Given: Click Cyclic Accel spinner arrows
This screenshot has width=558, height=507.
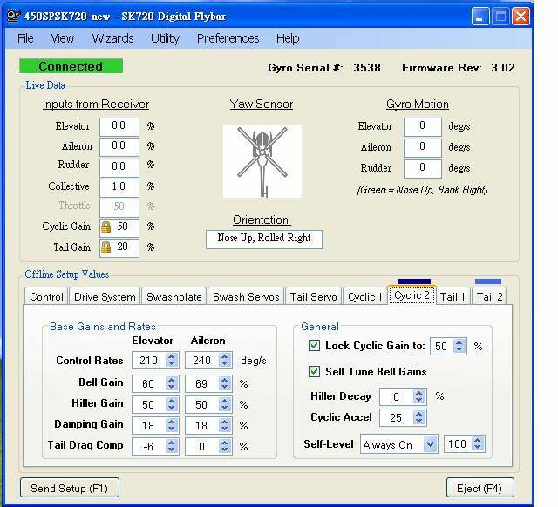Looking at the screenshot, I should tap(419, 417).
